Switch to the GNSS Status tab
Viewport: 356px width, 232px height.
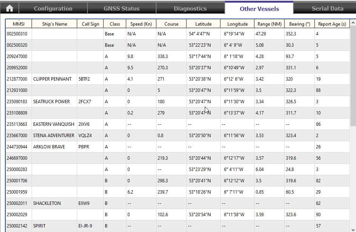coord(121,8)
